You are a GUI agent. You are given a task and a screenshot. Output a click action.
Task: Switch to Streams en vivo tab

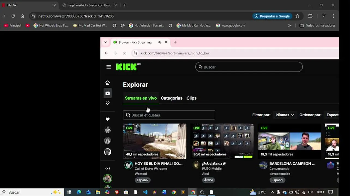pos(141,98)
